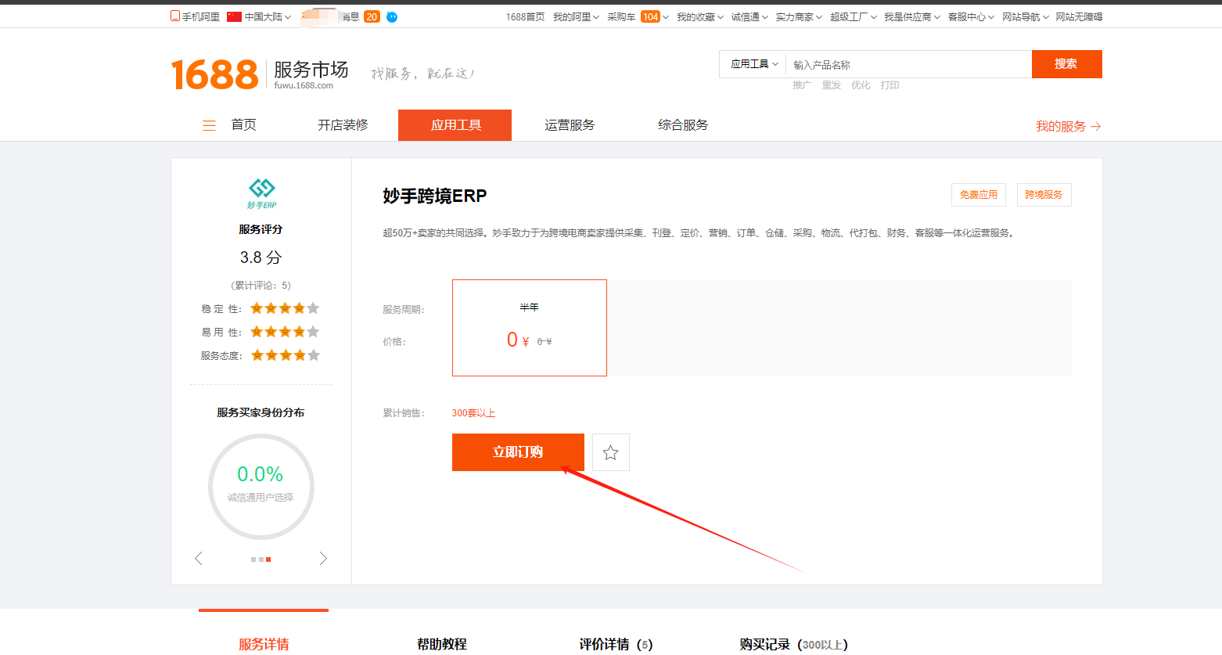Click the 300套以上 cumulative sales text
The image size is (1222, 655).
pos(473,413)
